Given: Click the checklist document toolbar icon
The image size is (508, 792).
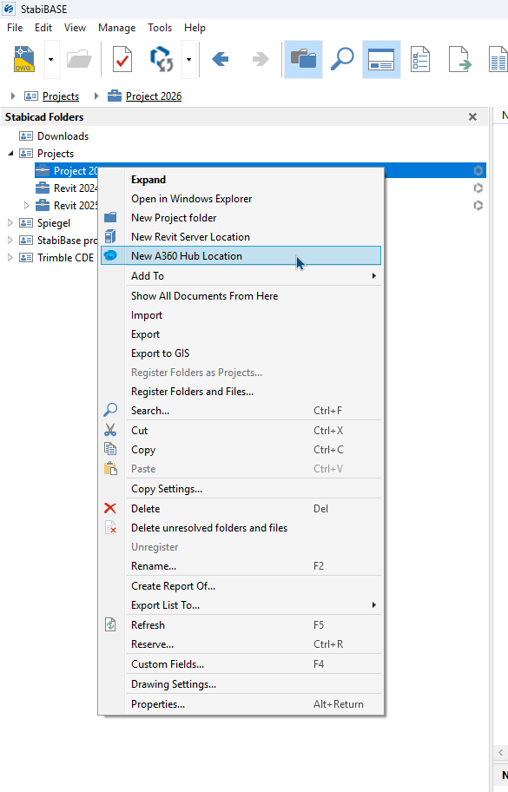Looking at the screenshot, I should tap(420, 60).
